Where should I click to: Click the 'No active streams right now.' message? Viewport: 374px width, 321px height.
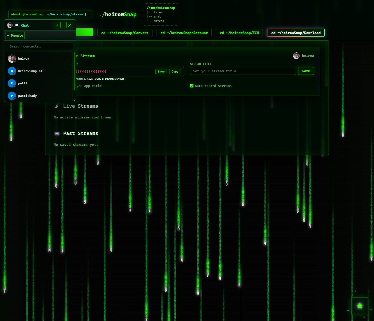[x=83, y=117]
